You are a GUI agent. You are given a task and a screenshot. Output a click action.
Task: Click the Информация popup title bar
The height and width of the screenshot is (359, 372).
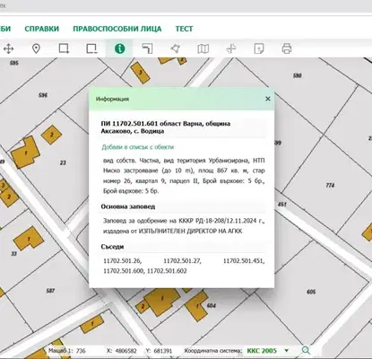click(x=181, y=99)
